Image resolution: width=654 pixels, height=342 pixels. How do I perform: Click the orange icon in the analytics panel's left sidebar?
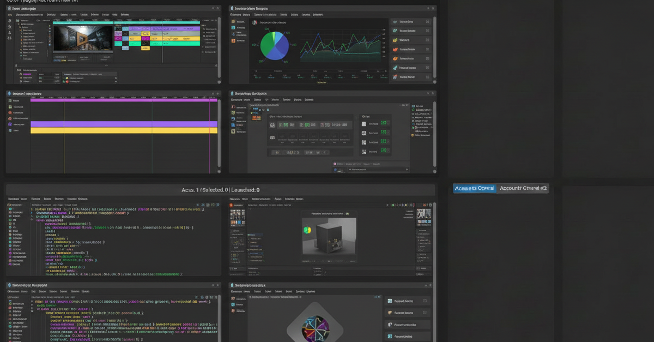[233, 40]
